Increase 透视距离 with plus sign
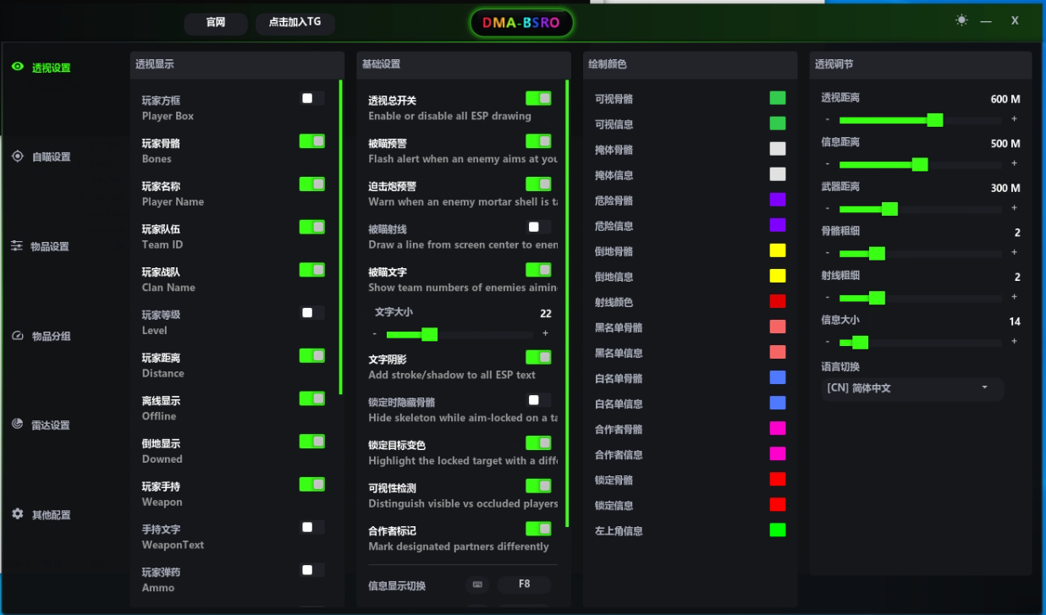This screenshot has height=615, width=1046. pyautogui.click(x=1014, y=119)
